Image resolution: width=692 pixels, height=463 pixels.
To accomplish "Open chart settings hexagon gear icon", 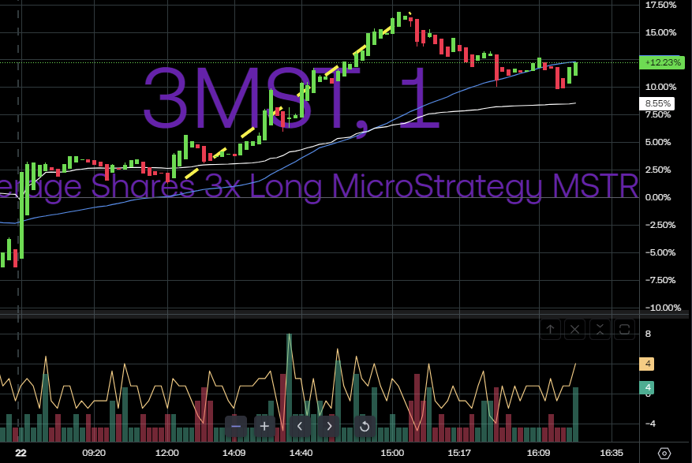I will [664, 453].
